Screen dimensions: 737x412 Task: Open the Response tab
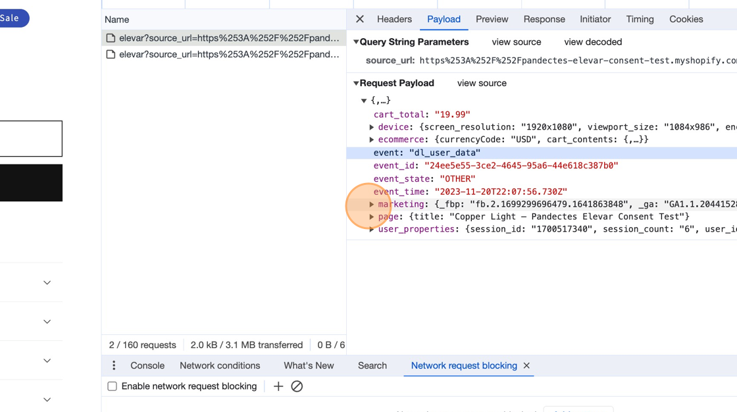pyautogui.click(x=544, y=19)
